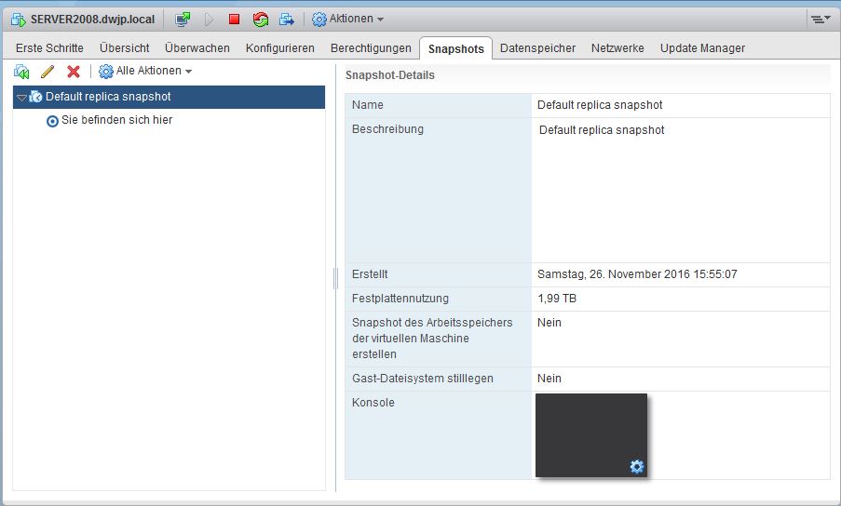Click the gear icon on console thumbnail

pos(637,466)
